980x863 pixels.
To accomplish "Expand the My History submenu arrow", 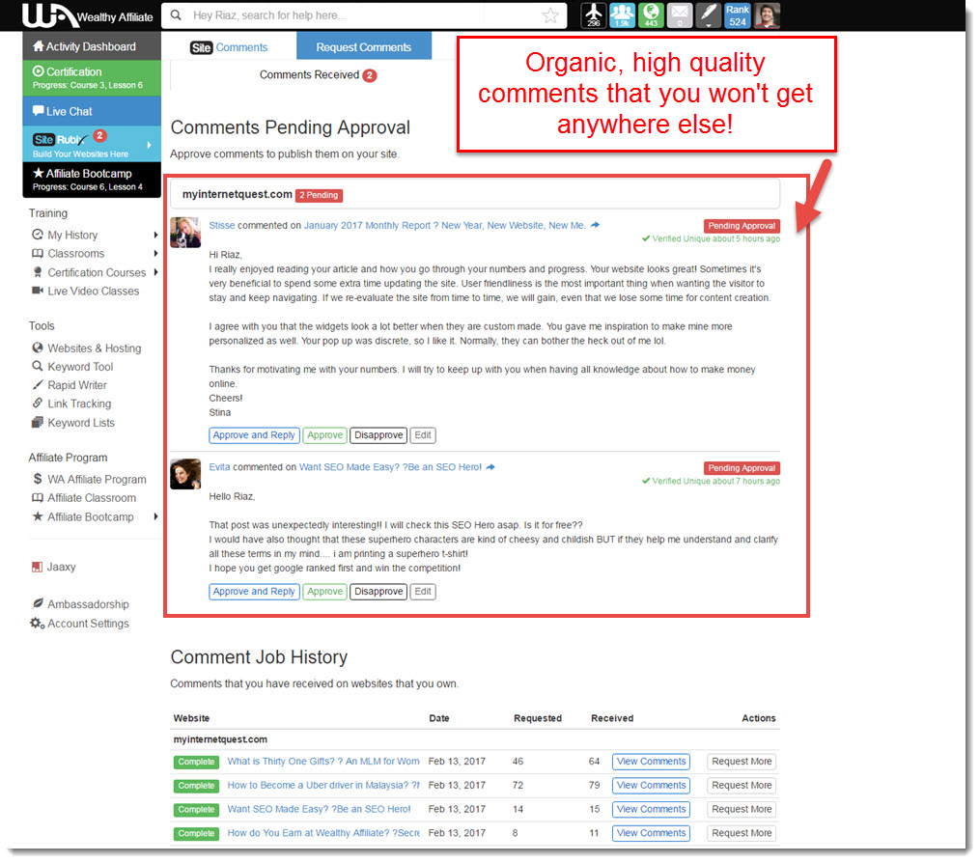I will (x=155, y=235).
